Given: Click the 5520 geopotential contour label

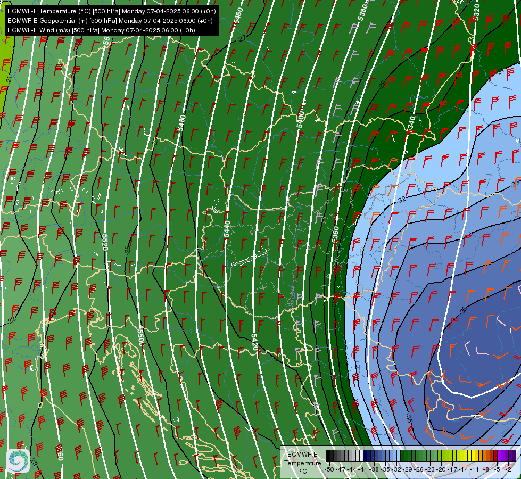Looking at the screenshot, I should coord(105,242).
